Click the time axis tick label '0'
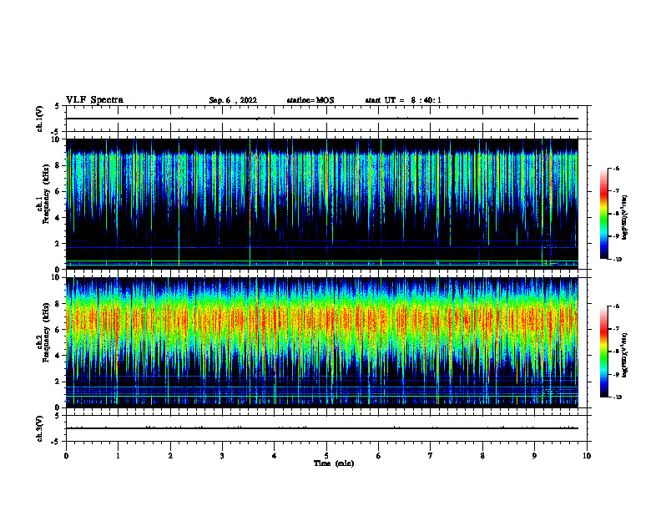Image resolution: width=661 pixels, height=511 pixels. [x=66, y=456]
